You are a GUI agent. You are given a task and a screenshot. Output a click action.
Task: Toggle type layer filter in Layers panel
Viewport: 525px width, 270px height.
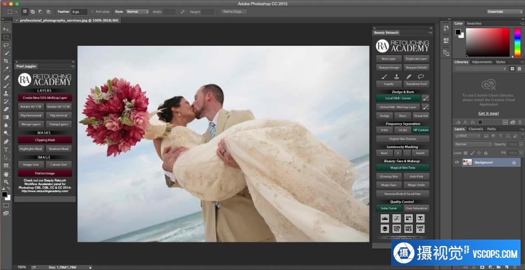pyautogui.click(x=500, y=136)
